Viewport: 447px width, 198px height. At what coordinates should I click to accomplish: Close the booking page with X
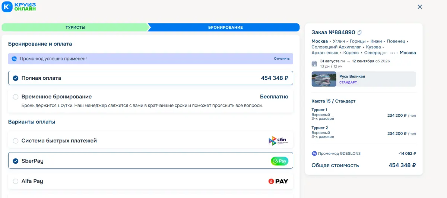420,7
